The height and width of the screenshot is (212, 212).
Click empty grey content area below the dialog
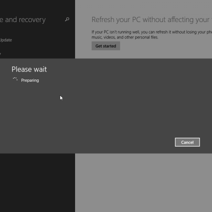pos(144,182)
